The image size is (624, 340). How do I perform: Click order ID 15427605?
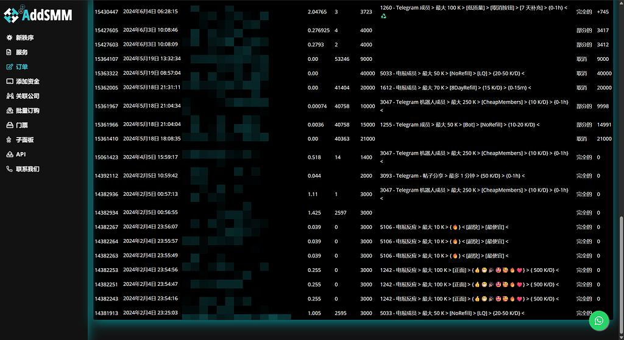click(106, 30)
